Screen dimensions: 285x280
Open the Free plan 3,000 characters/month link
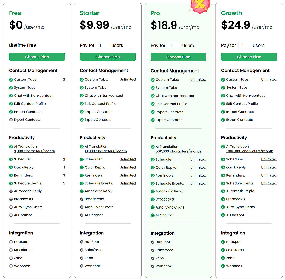coord(34,151)
